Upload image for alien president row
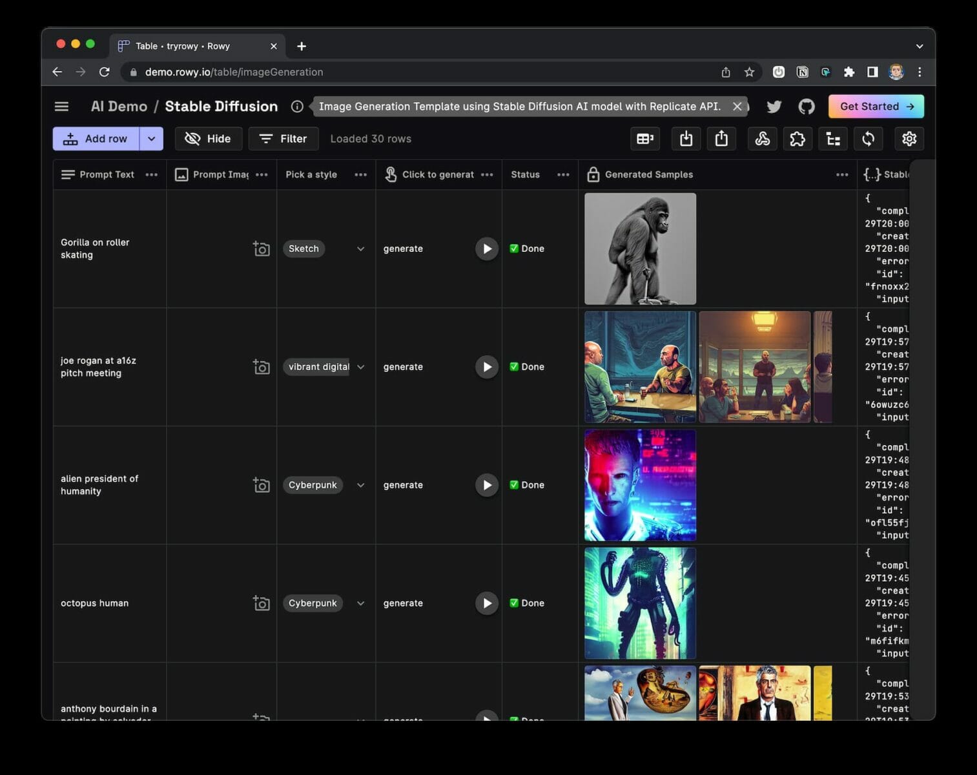977x775 pixels. click(261, 485)
